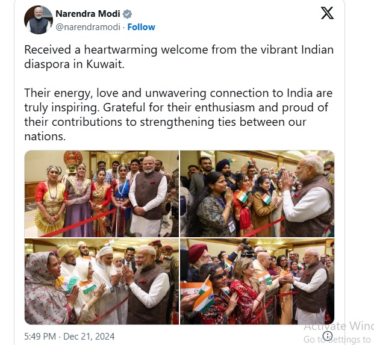
Task: Open photo with red turban man
Action: tap(257, 281)
